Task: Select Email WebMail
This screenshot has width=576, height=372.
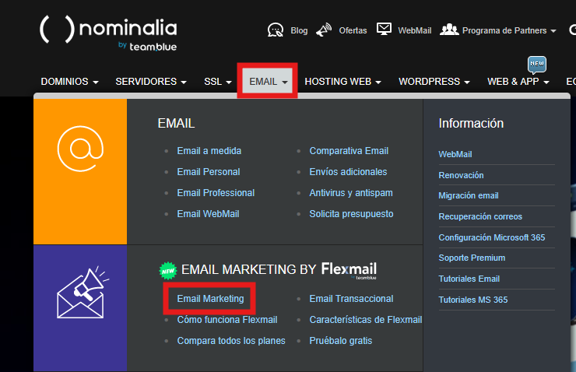Action: [208, 214]
